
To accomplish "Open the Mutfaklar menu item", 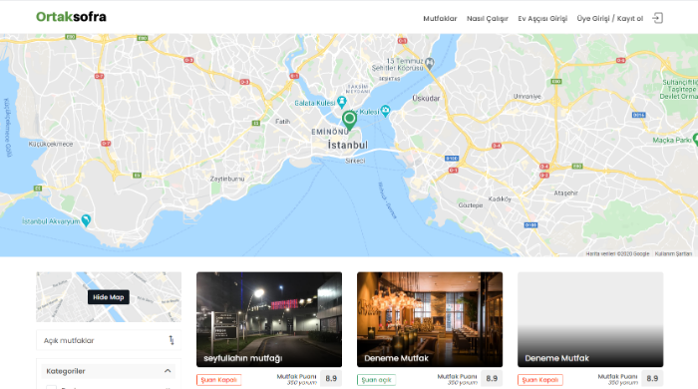I will point(440,19).
